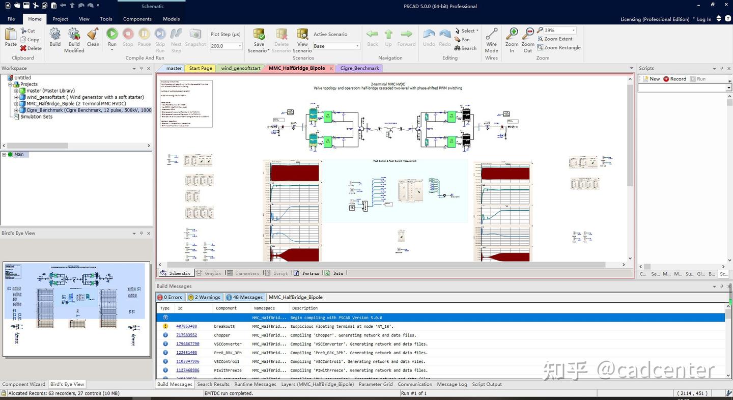733x400 pixels.
Task: Open the Active Scenario Base dropdown
Action: (x=336, y=46)
